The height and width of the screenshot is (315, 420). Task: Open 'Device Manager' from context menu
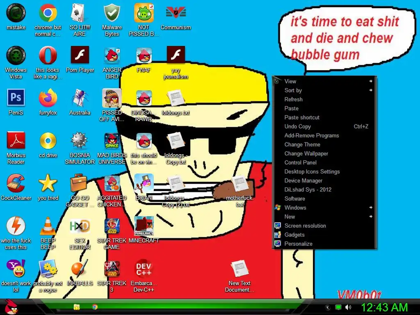coord(324,180)
